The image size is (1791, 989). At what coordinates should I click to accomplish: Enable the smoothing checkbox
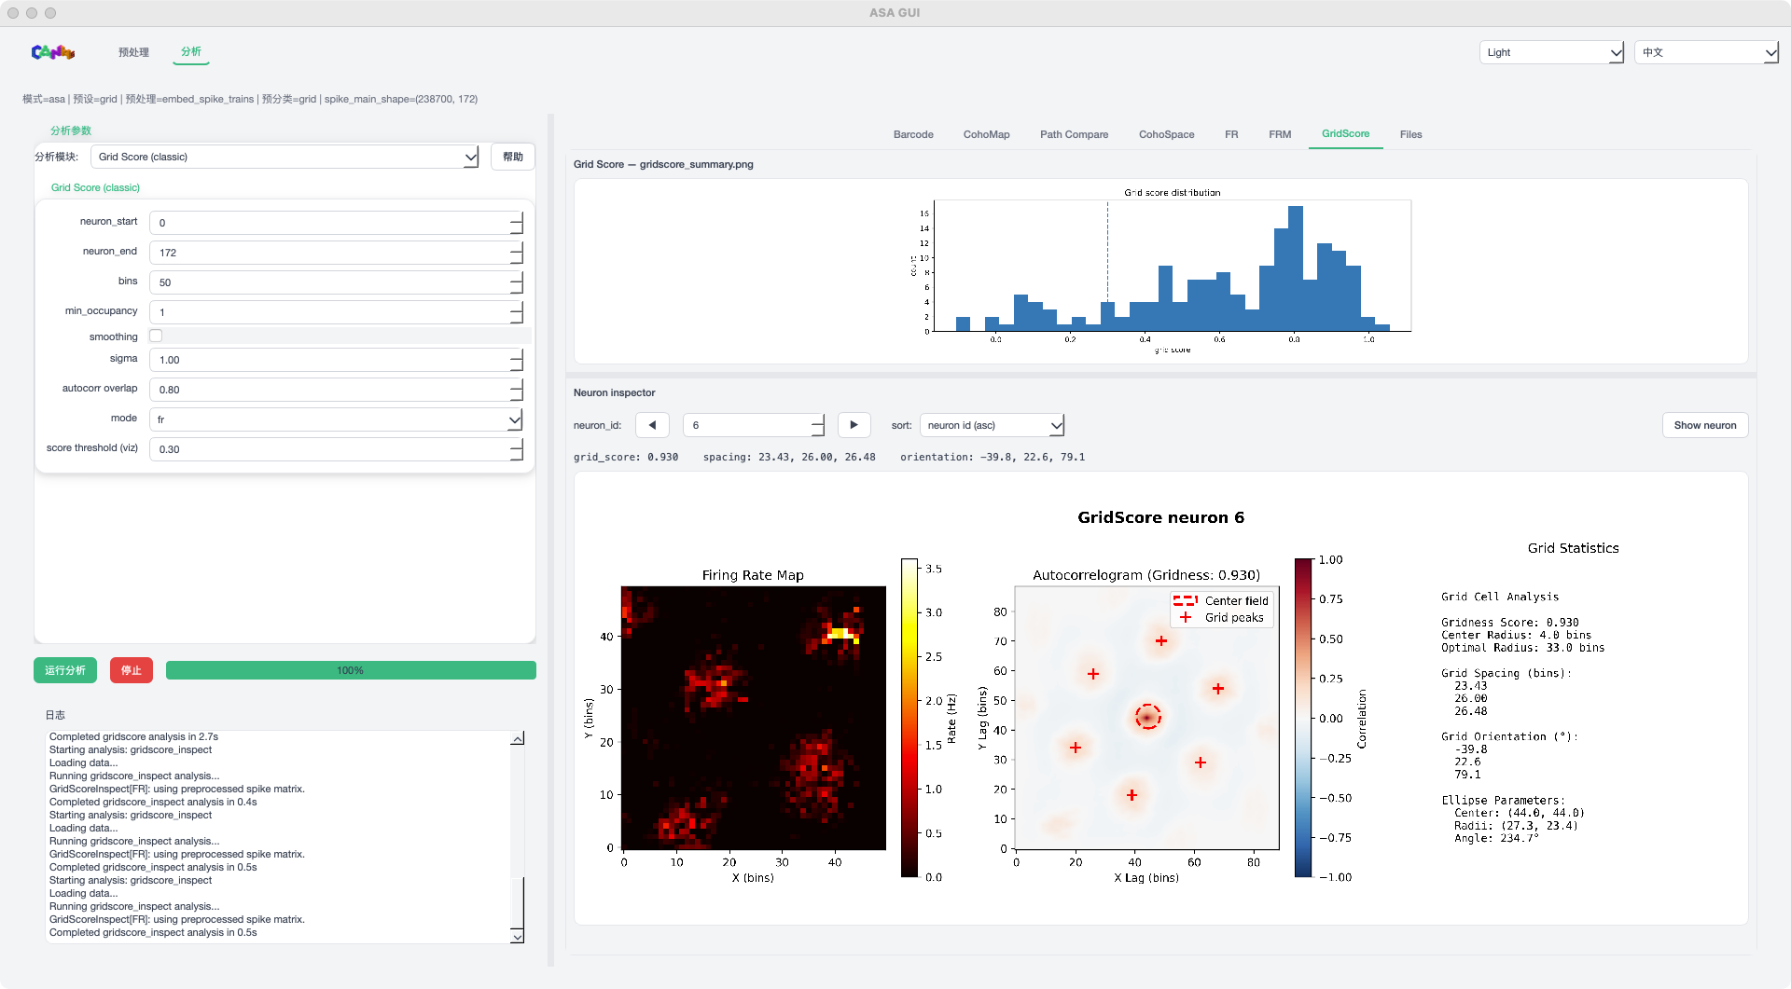[156, 337]
